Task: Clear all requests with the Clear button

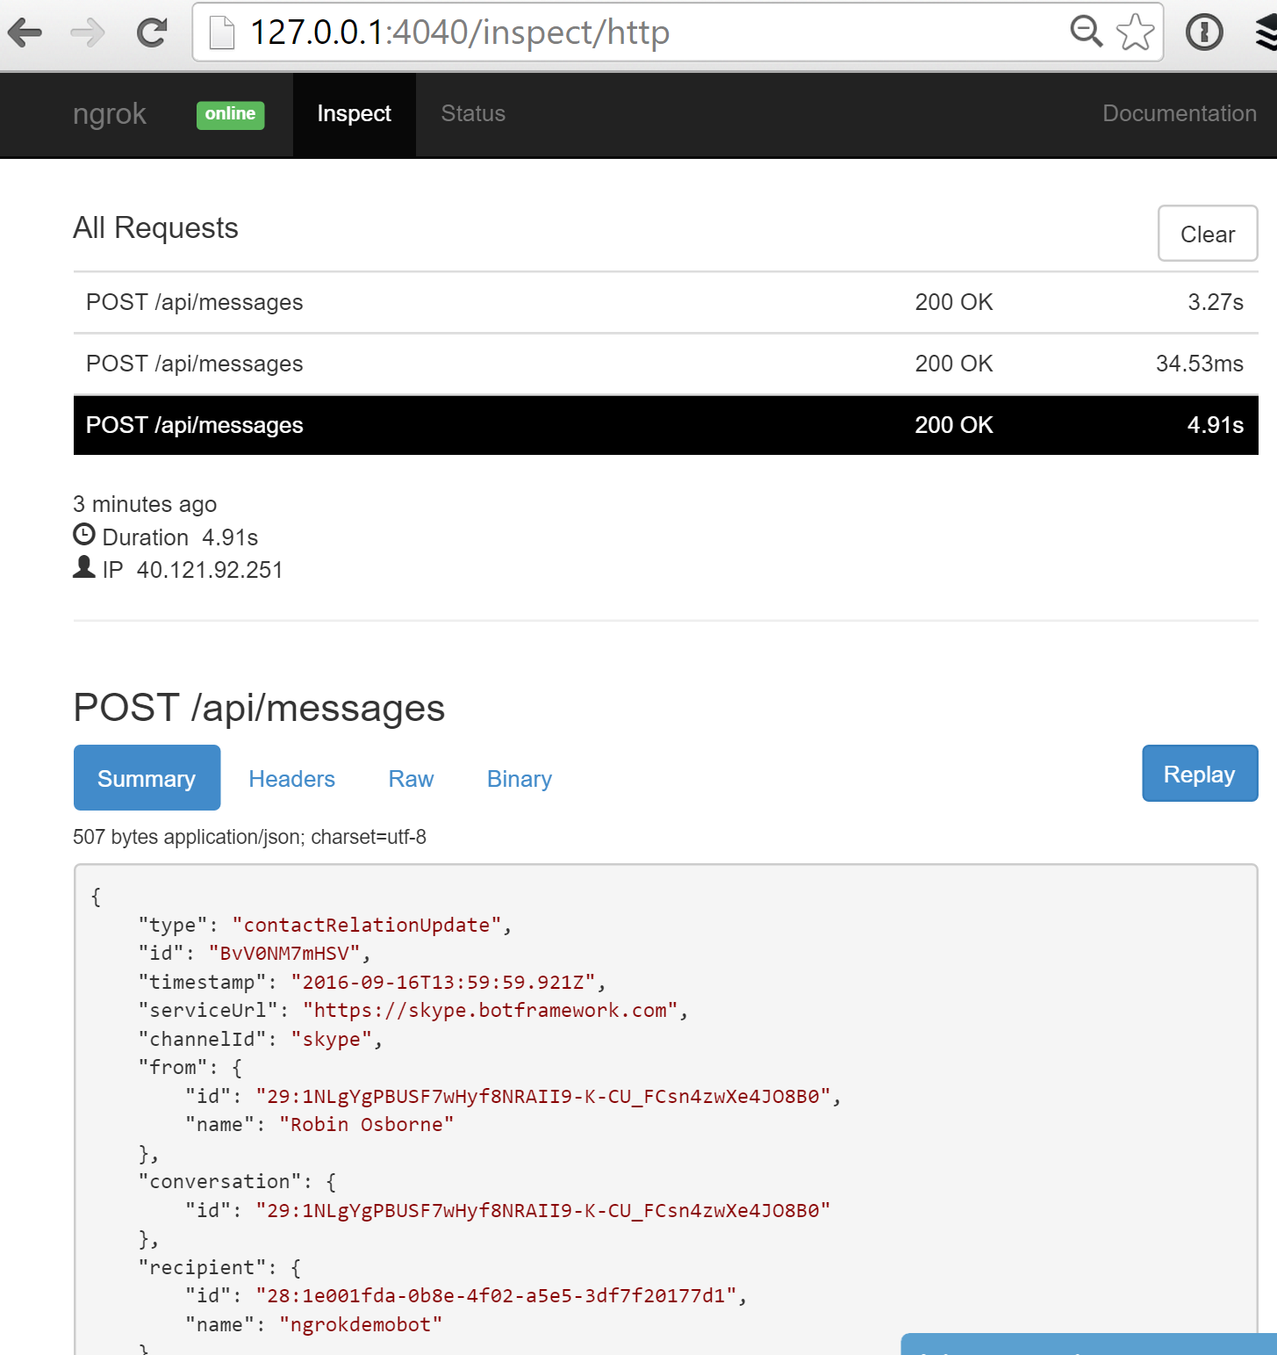Action: 1208,234
